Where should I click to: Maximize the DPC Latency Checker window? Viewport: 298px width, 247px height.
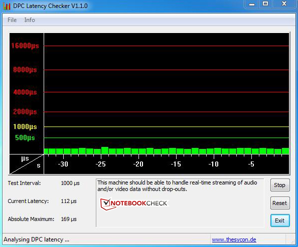[265, 4]
